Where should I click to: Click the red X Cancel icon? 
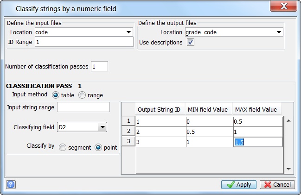pos(267,184)
